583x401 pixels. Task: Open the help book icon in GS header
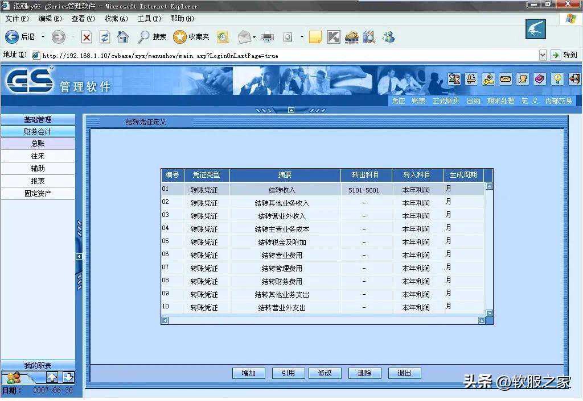coord(540,79)
